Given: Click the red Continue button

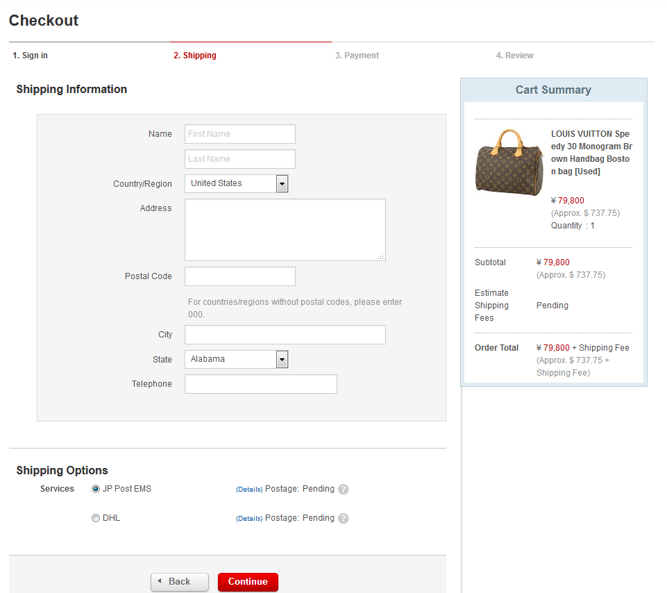Looking at the screenshot, I should click(x=248, y=581).
